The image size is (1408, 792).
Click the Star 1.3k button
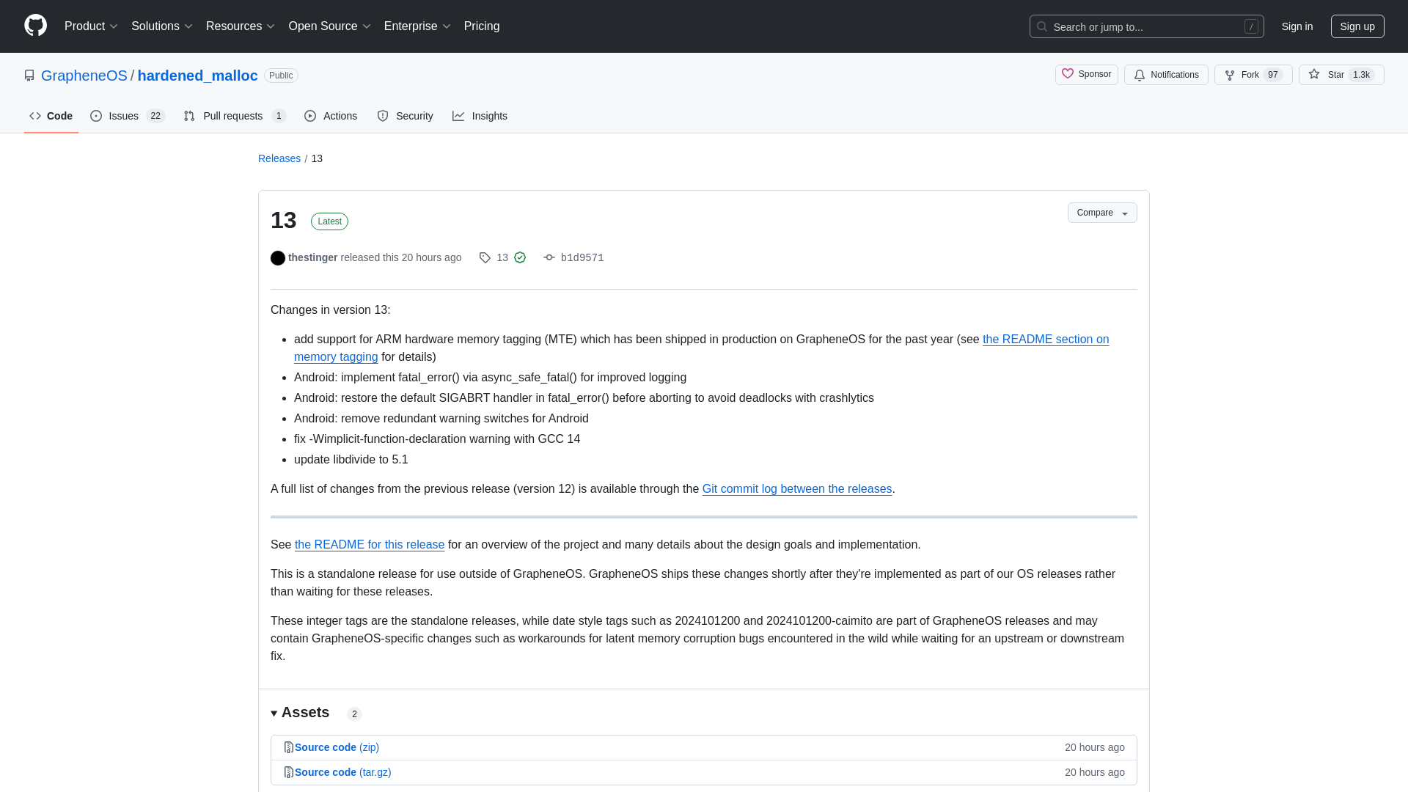[x=1341, y=75]
